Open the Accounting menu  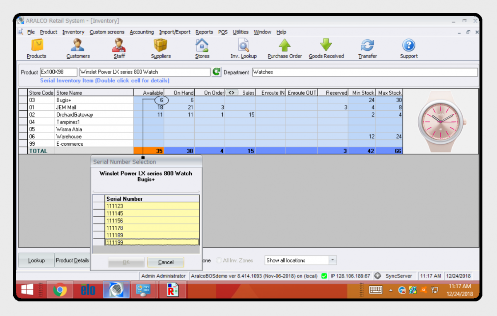(x=142, y=32)
